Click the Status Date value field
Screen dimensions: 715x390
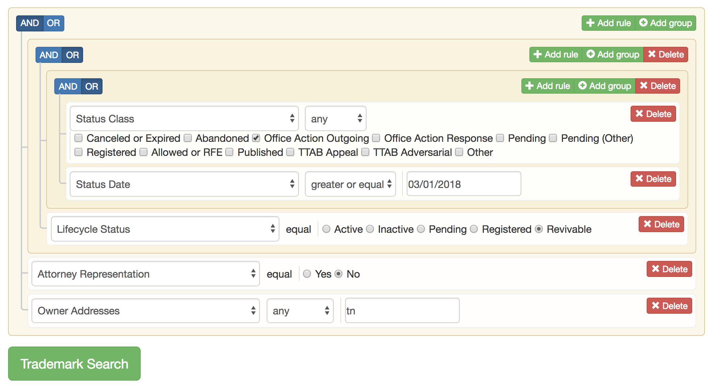click(463, 184)
